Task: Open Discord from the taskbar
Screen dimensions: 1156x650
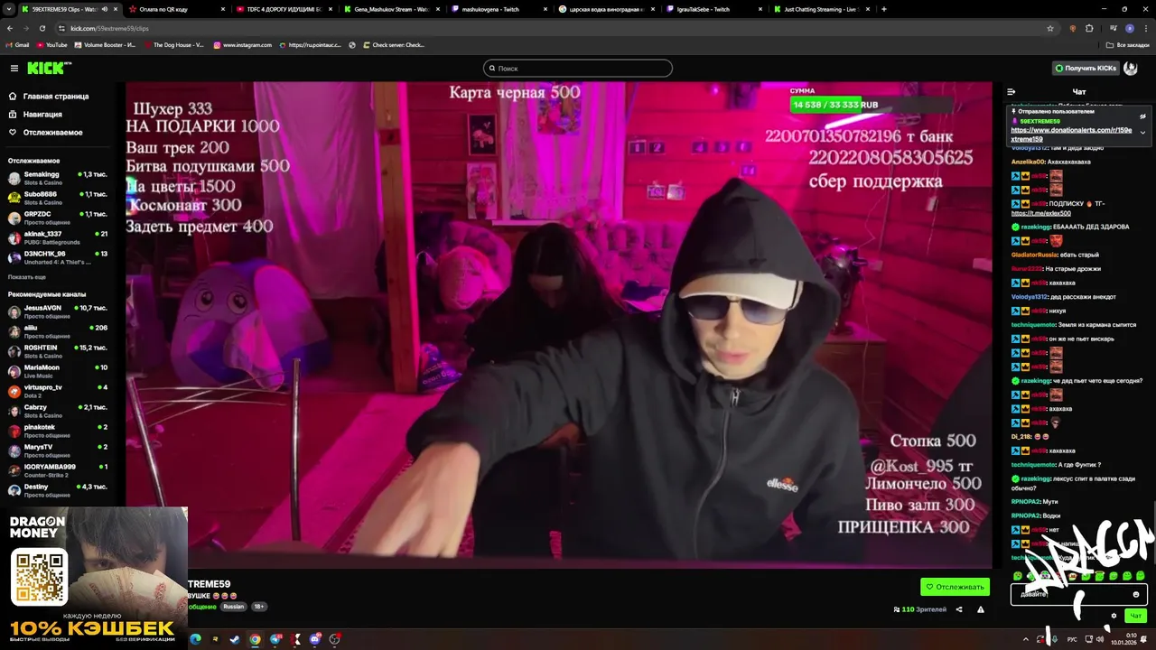Action: (315, 639)
